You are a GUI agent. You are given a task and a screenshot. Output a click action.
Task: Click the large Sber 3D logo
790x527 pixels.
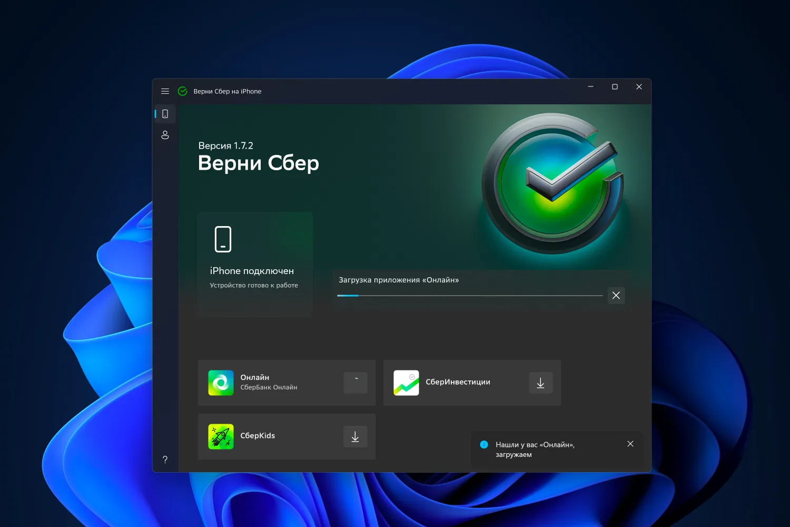click(552, 183)
